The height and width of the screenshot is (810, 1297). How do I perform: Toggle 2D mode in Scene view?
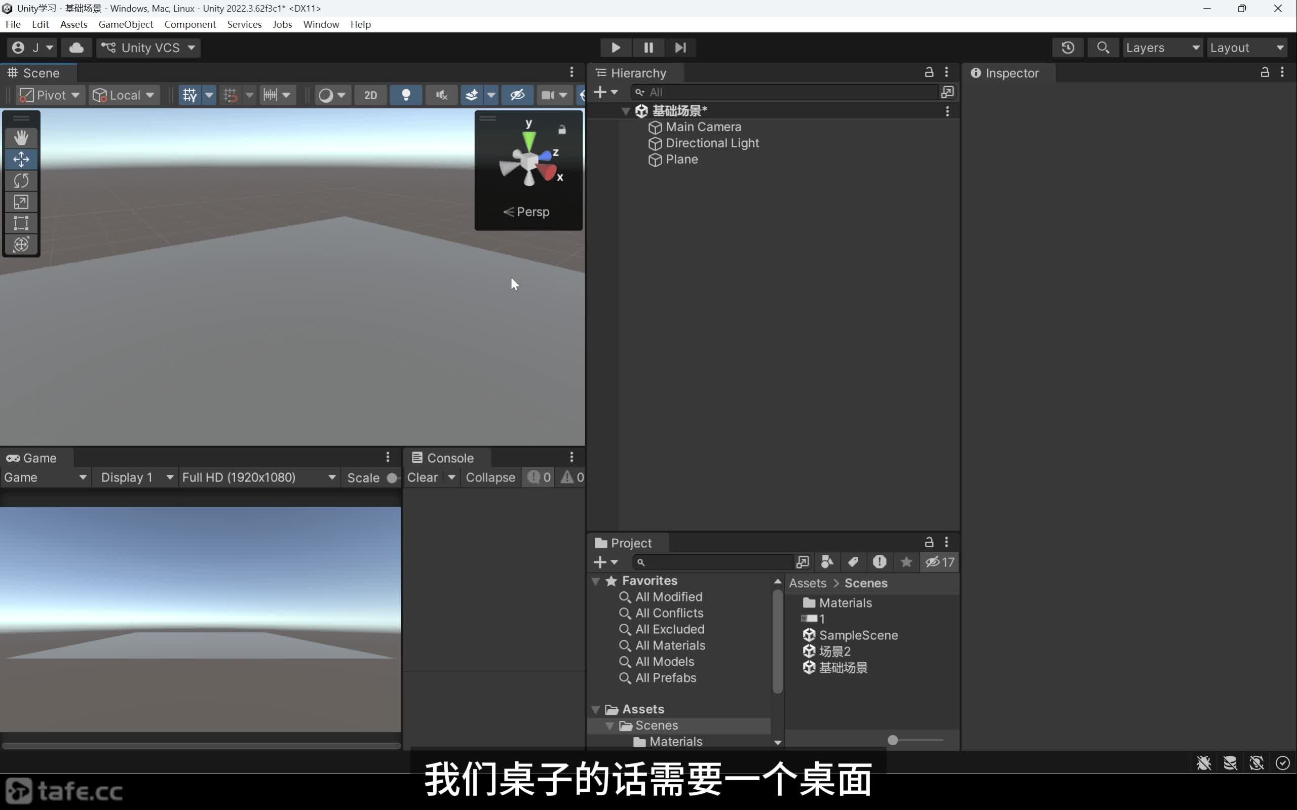click(x=370, y=95)
